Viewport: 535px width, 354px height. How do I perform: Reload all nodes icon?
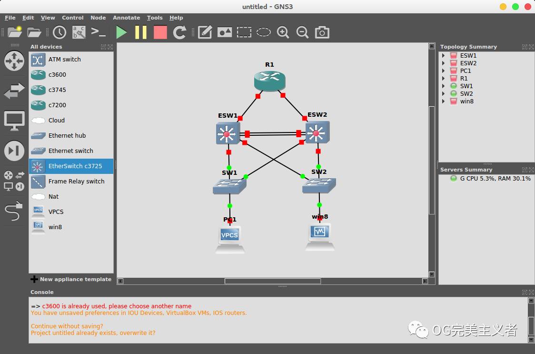click(x=179, y=32)
